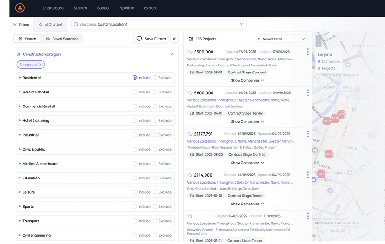Show Companies for the £500,000 project
The height and width of the screenshot is (244, 385).
point(247,80)
